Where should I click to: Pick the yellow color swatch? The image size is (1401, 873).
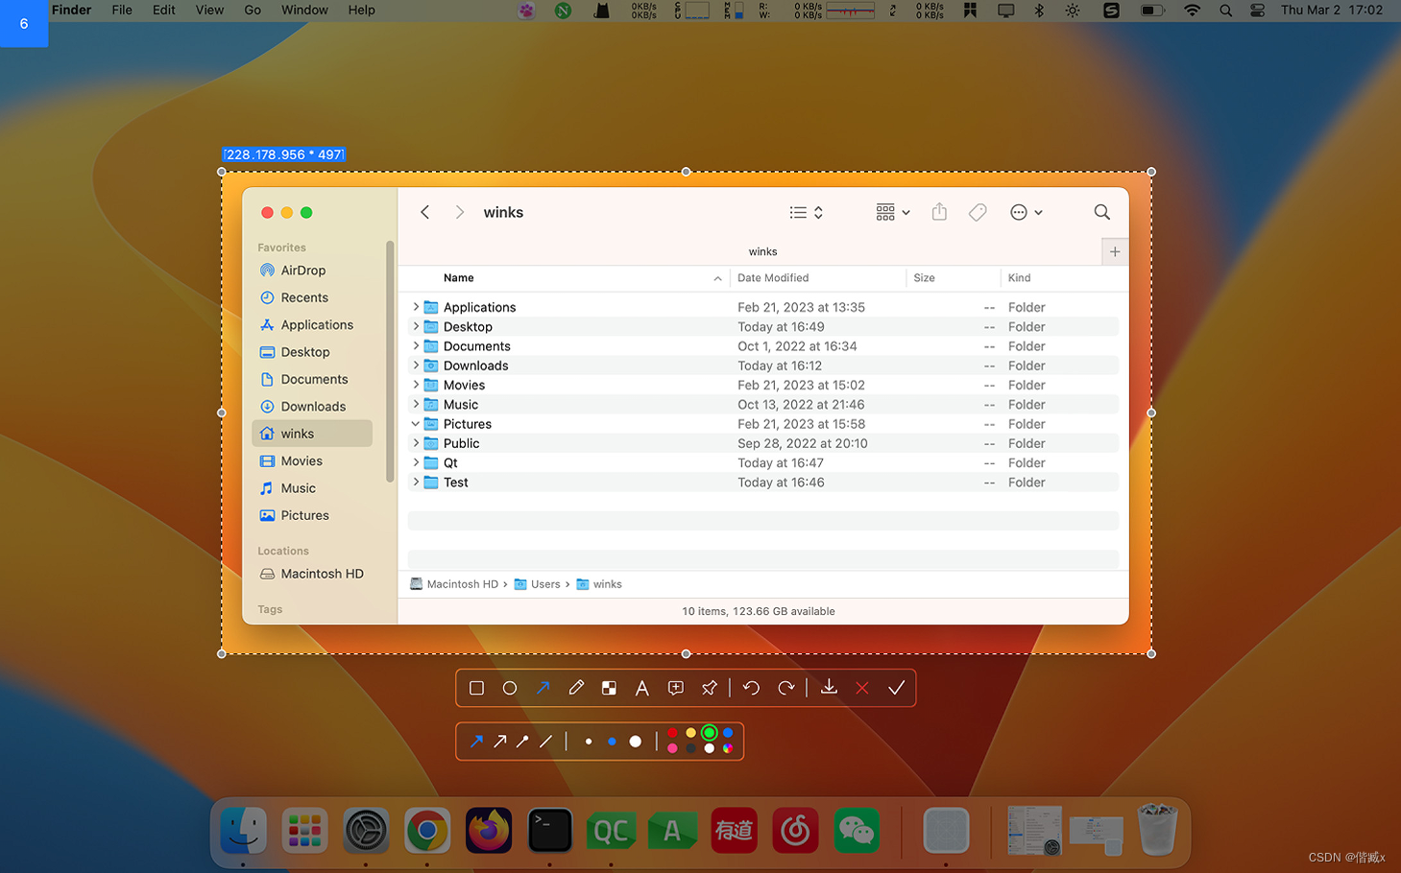point(690,733)
